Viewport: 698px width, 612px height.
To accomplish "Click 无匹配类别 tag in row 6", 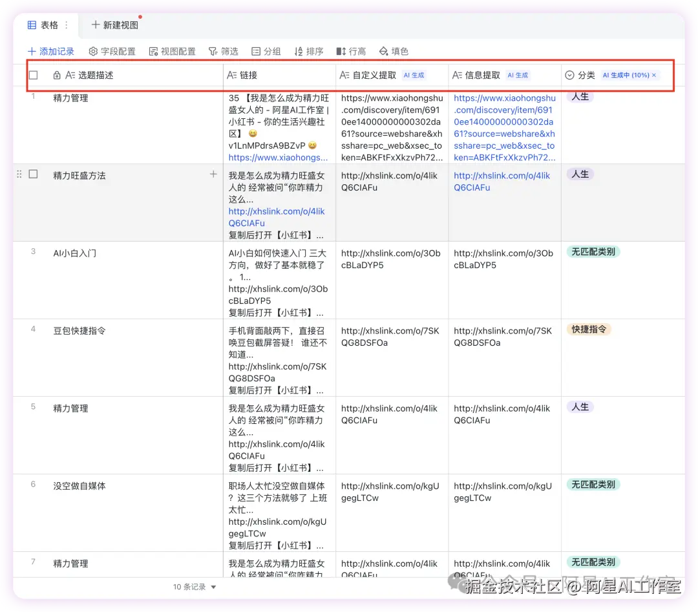I will click(593, 485).
